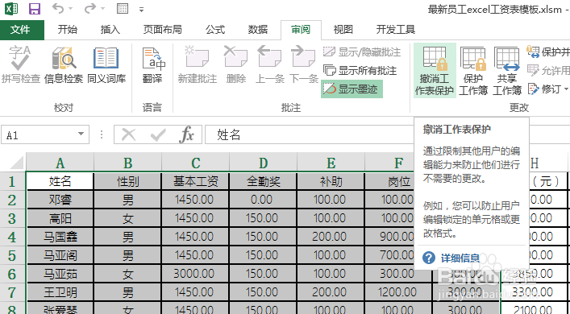570x314 pixels.
Task: Click the 全勤奖 header cell
Action: click(x=263, y=181)
